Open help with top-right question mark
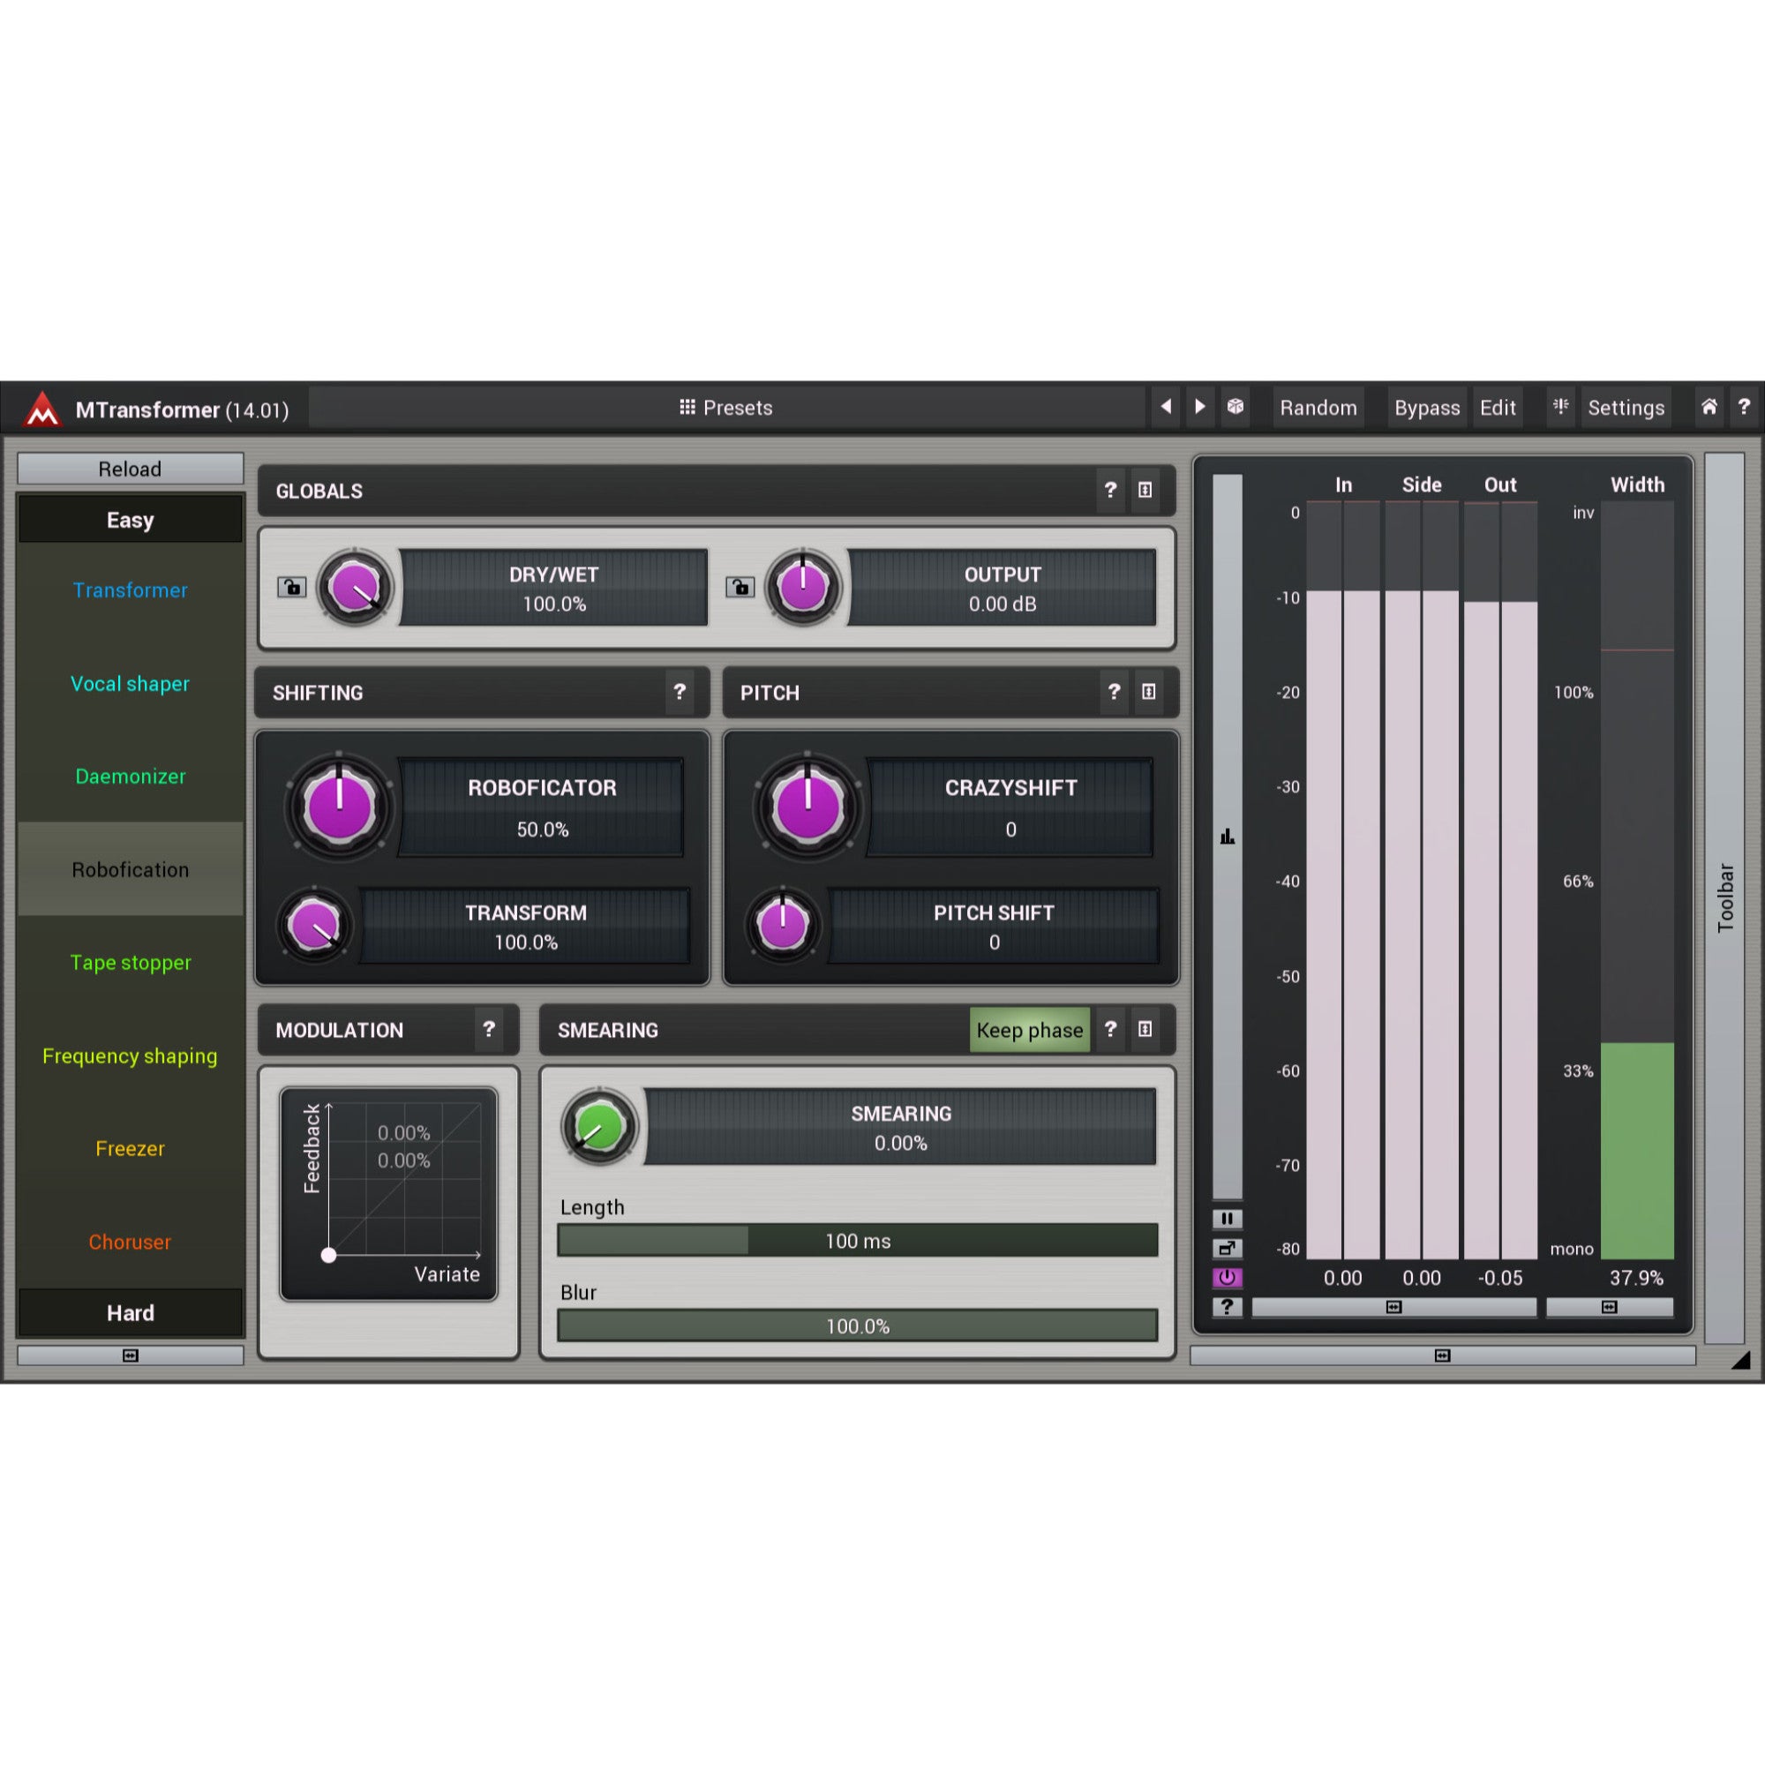Viewport: 1765px width, 1765px height. click(x=1744, y=407)
